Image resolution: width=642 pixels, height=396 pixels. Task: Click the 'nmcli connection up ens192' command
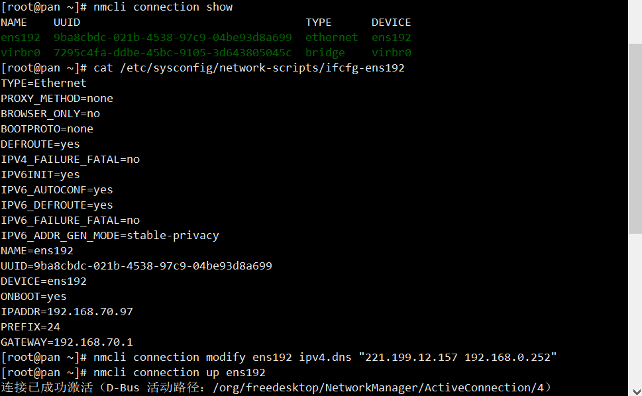(180, 373)
